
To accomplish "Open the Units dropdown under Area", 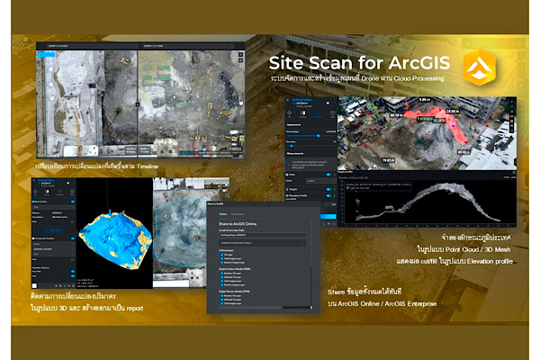I will pyautogui.click(x=320, y=181).
